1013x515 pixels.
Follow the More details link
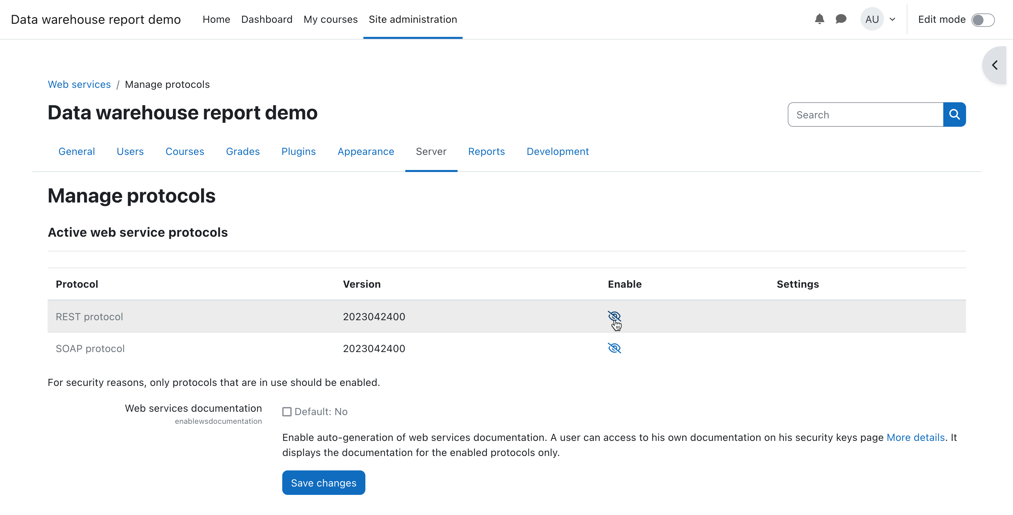click(915, 438)
